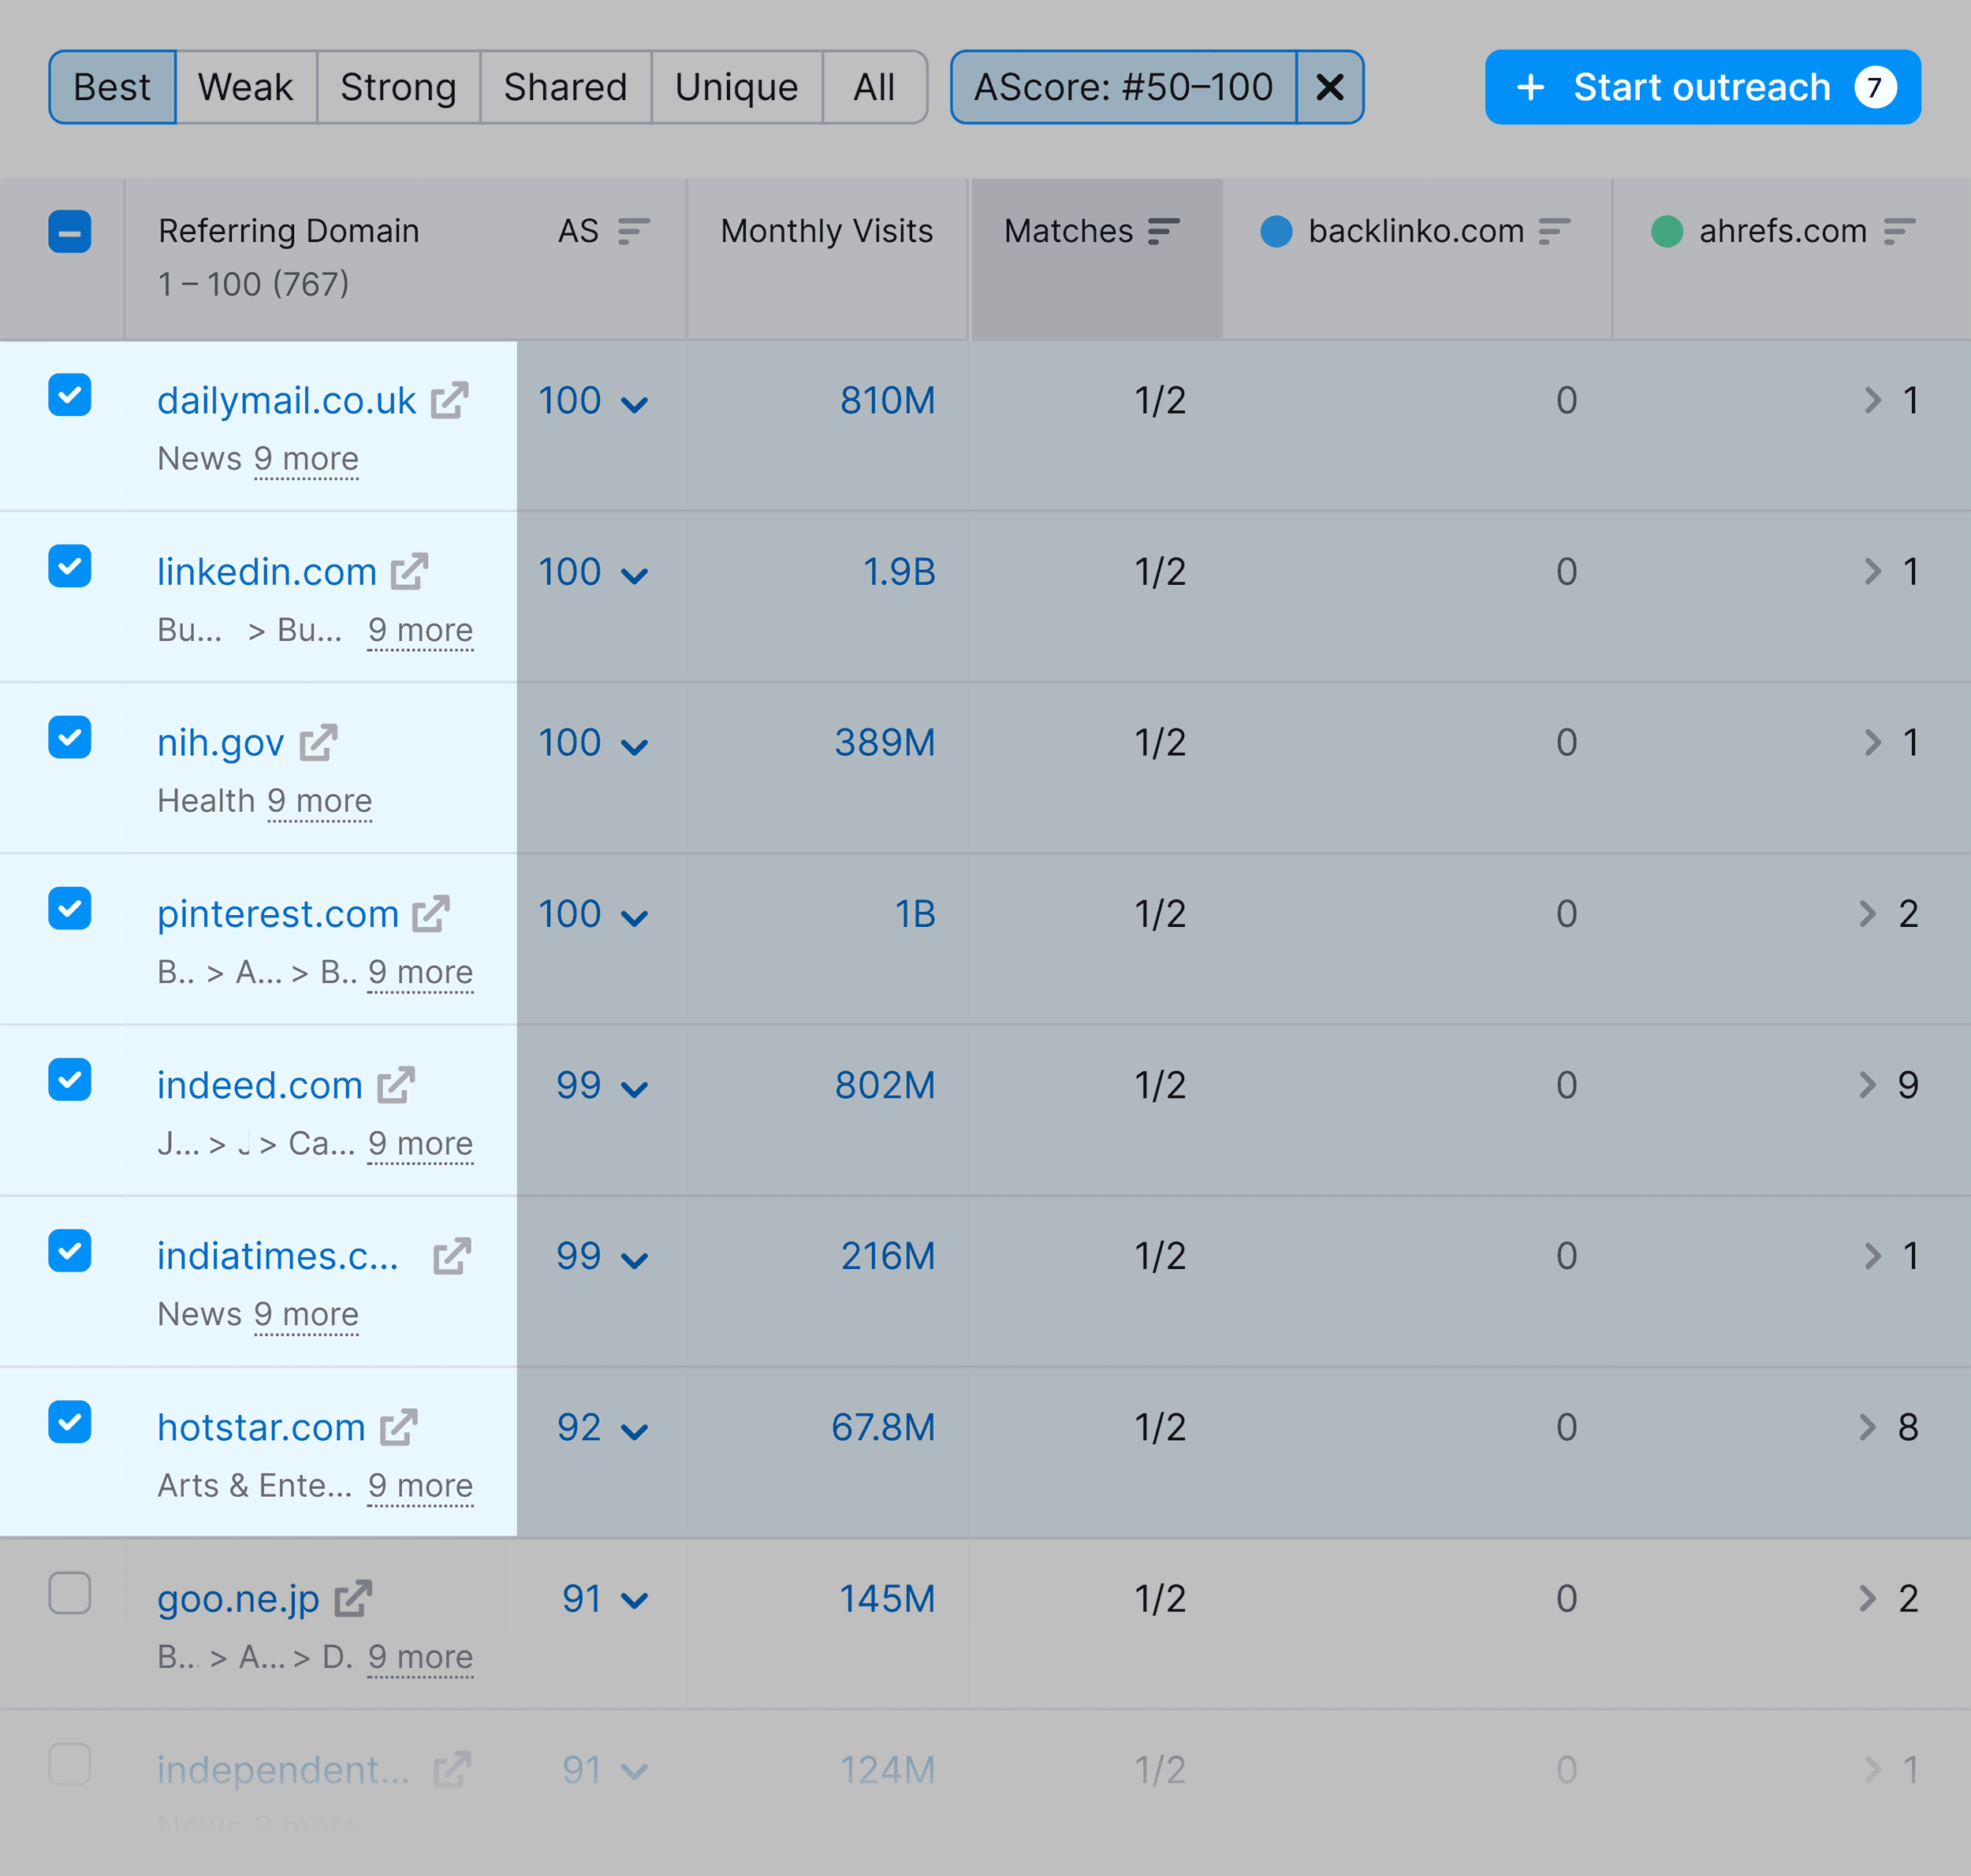Toggle checkbox for dailymail.co.uk row
The image size is (1971, 1876).
pyautogui.click(x=70, y=398)
